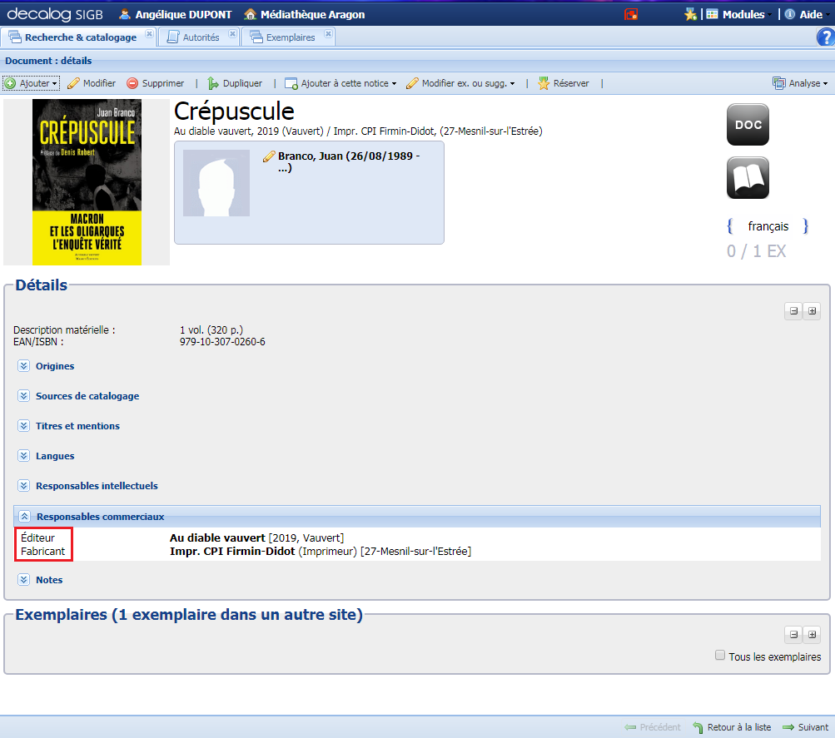Screen dimensions: 835x738
Task: Click the open book reader icon
Action: click(x=747, y=177)
